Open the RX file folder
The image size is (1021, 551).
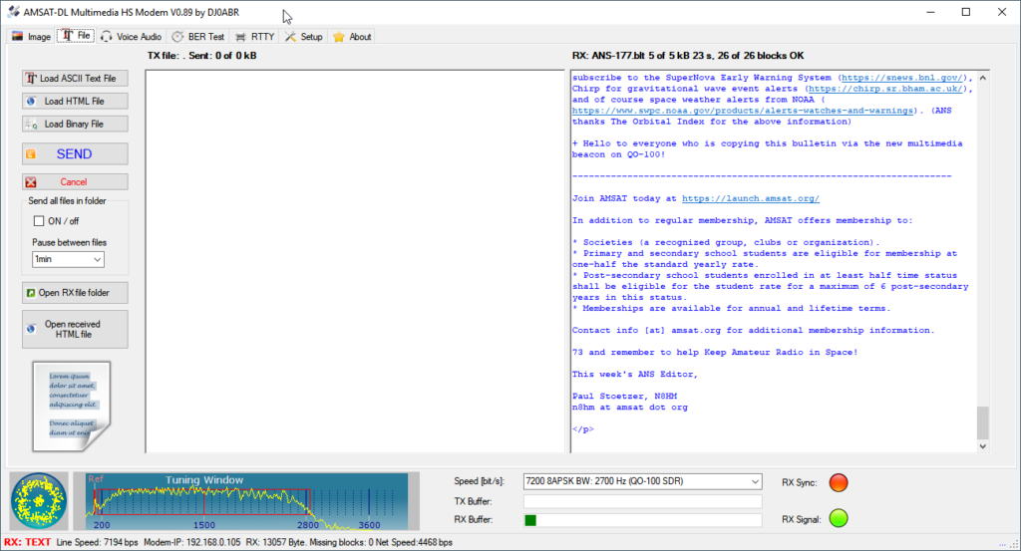[75, 293]
